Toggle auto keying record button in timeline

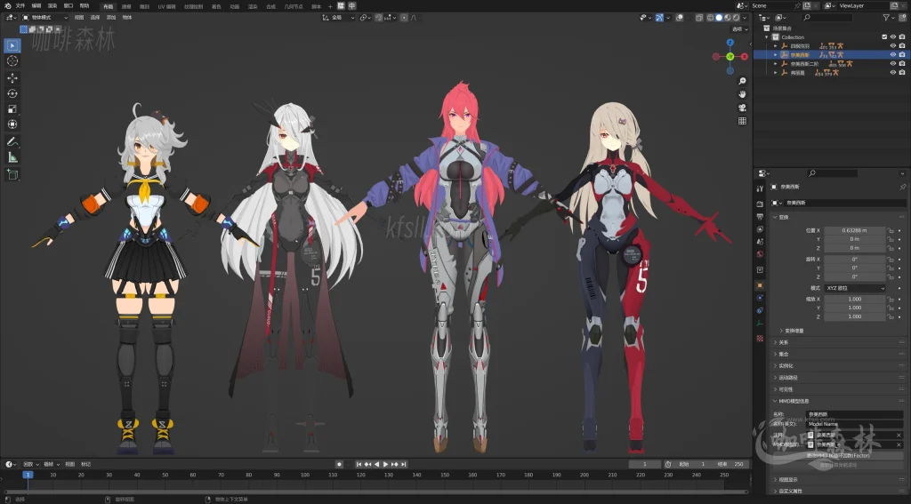tap(339, 464)
